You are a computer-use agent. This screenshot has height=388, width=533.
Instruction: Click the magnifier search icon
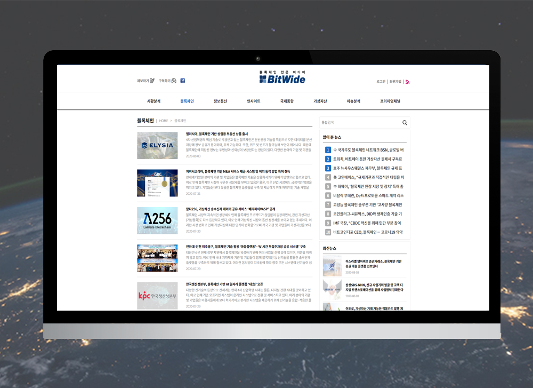(x=405, y=123)
